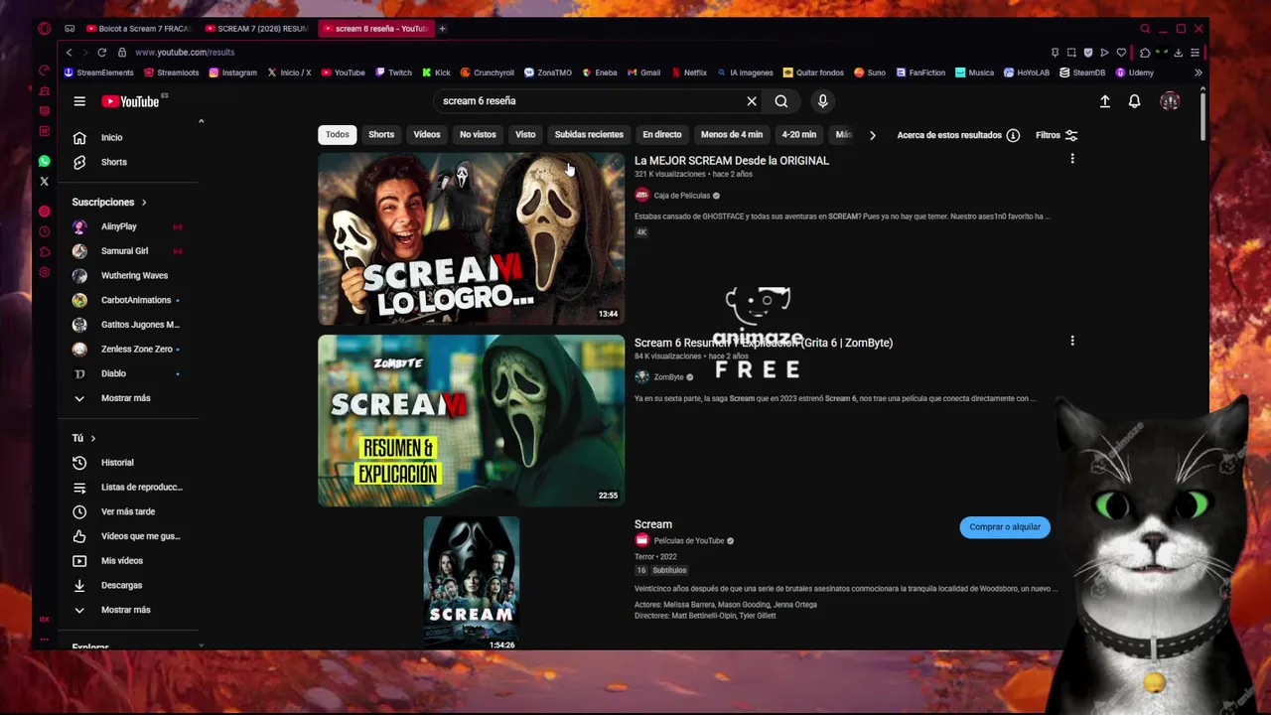Open the Netflix bookmark
The height and width of the screenshot is (715, 1271).
click(689, 72)
